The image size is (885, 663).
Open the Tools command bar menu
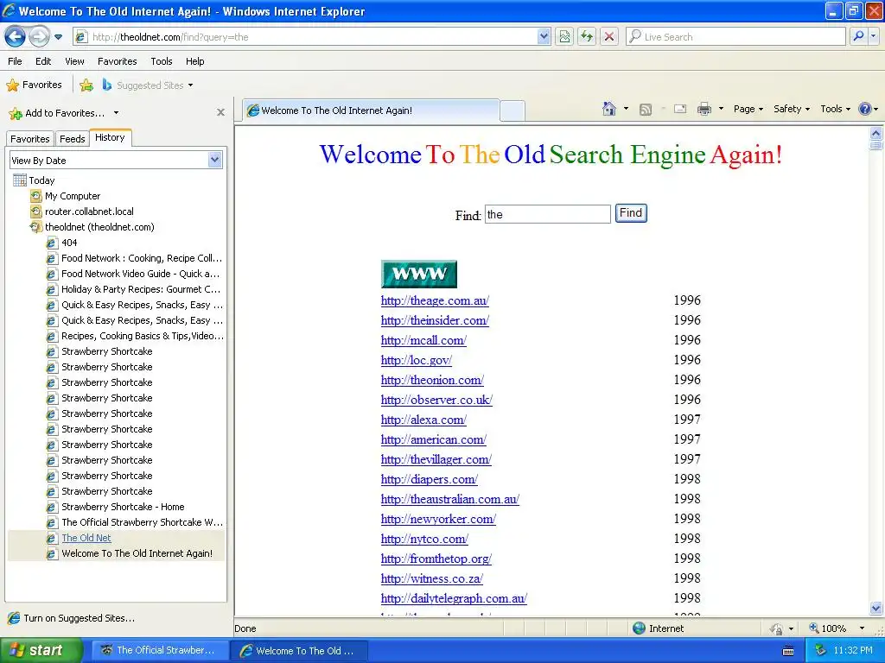836,110
